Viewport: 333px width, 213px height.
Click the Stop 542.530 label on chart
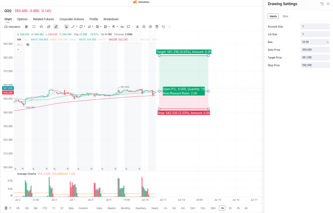click(x=184, y=113)
